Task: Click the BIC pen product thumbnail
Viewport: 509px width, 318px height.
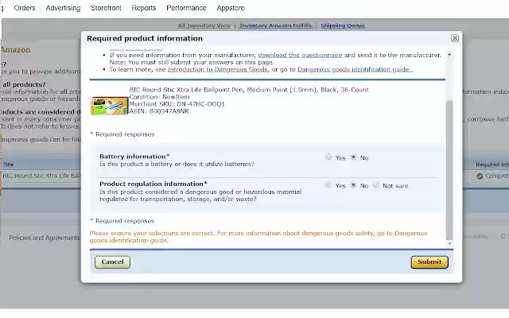Action: (x=109, y=106)
